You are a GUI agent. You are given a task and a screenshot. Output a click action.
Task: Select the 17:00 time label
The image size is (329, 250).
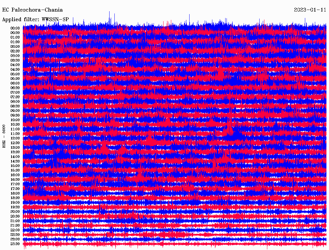tap(15, 184)
